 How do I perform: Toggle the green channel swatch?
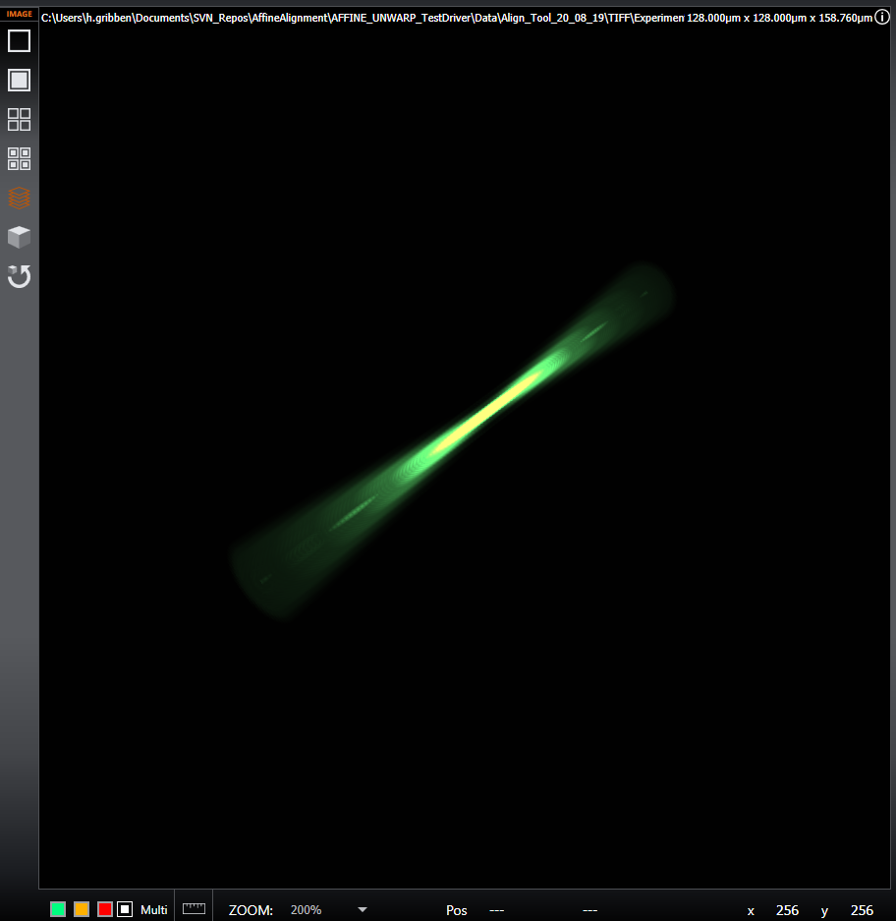pos(58,910)
